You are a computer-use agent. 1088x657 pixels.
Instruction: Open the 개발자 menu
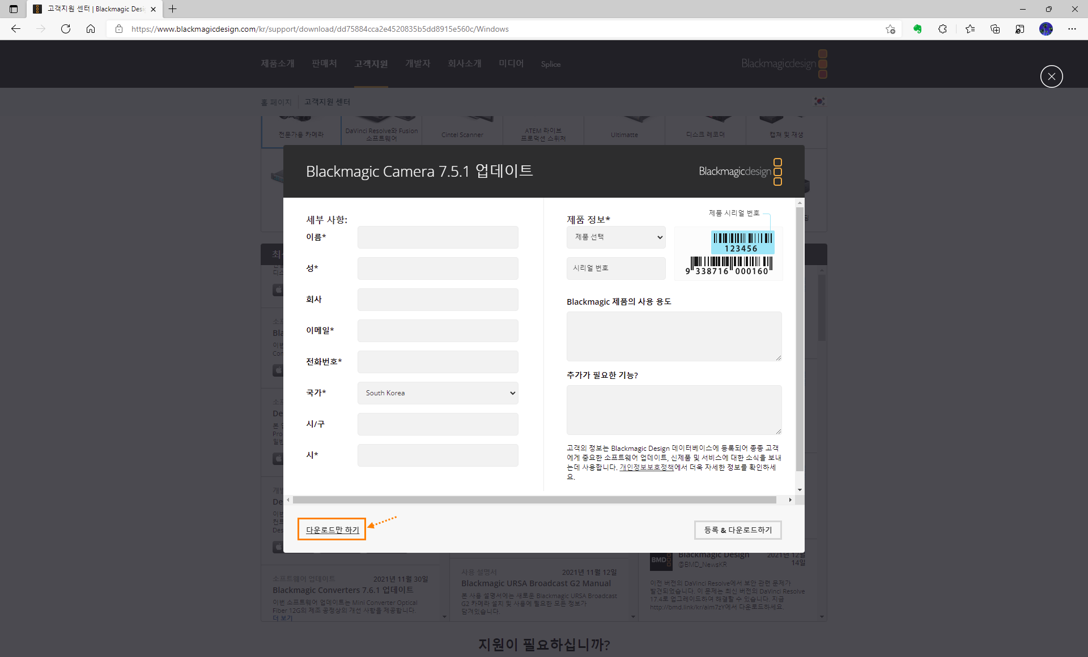tap(418, 63)
